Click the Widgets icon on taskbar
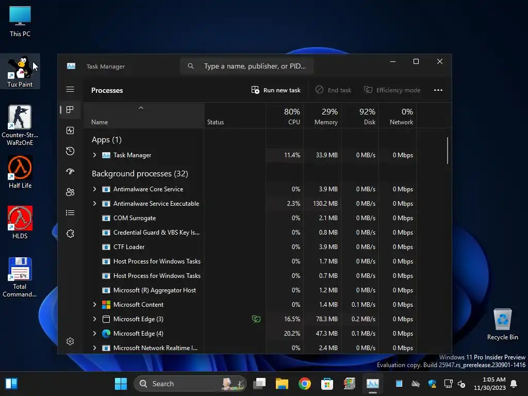Screen dimensions: 528x396 (x=11, y=384)
